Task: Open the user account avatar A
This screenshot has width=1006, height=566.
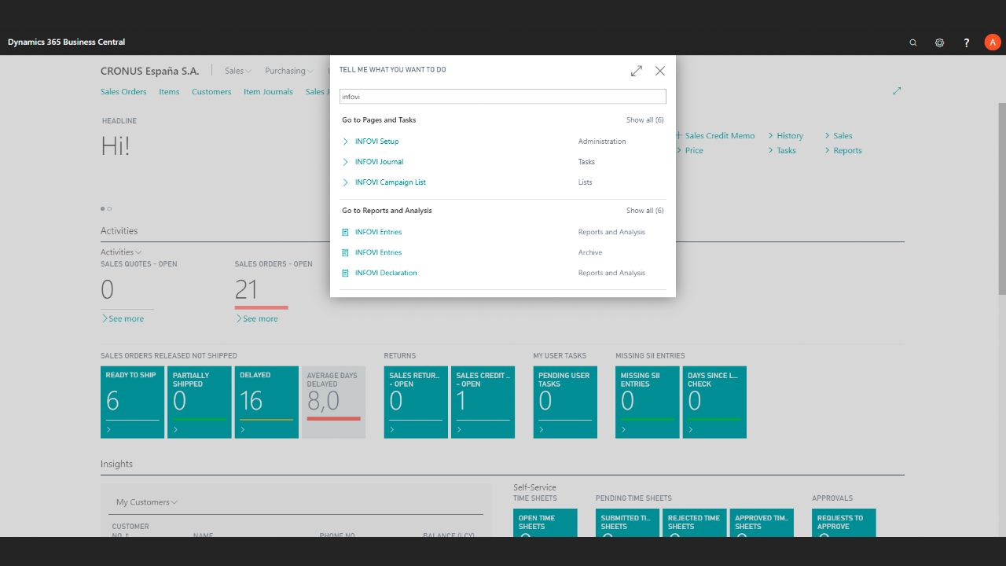Action: [993, 42]
